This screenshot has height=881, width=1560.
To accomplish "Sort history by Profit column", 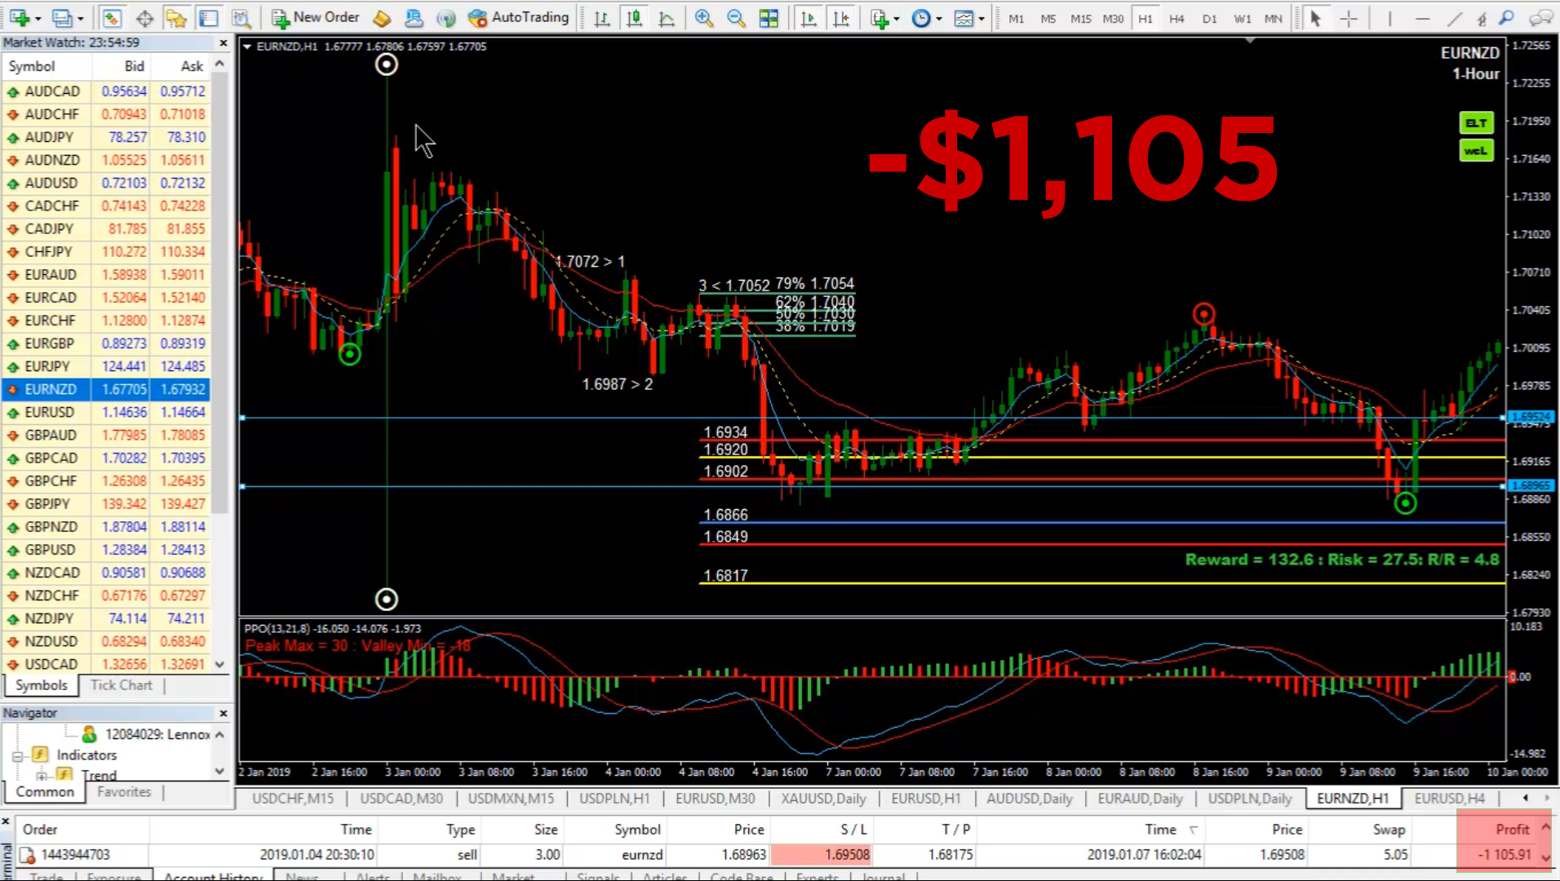I will (1512, 830).
